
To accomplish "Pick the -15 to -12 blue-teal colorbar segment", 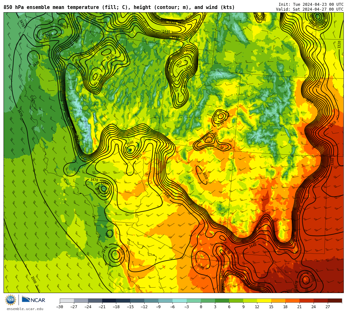I will pos(138,300).
